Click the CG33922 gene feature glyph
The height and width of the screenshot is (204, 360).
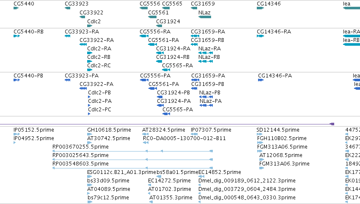(82, 17)
